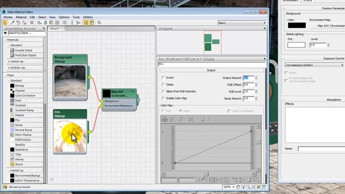This screenshot has width=345, height=194.
Task: Click the Env. bitmap node thumbnail
Action: coord(70,136)
